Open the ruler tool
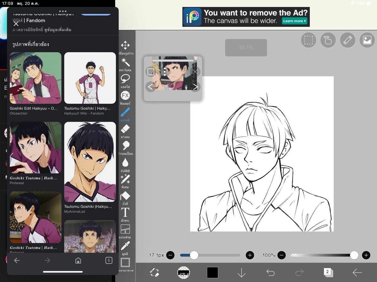The width and height of the screenshot is (377, 282). click(347, 40)
